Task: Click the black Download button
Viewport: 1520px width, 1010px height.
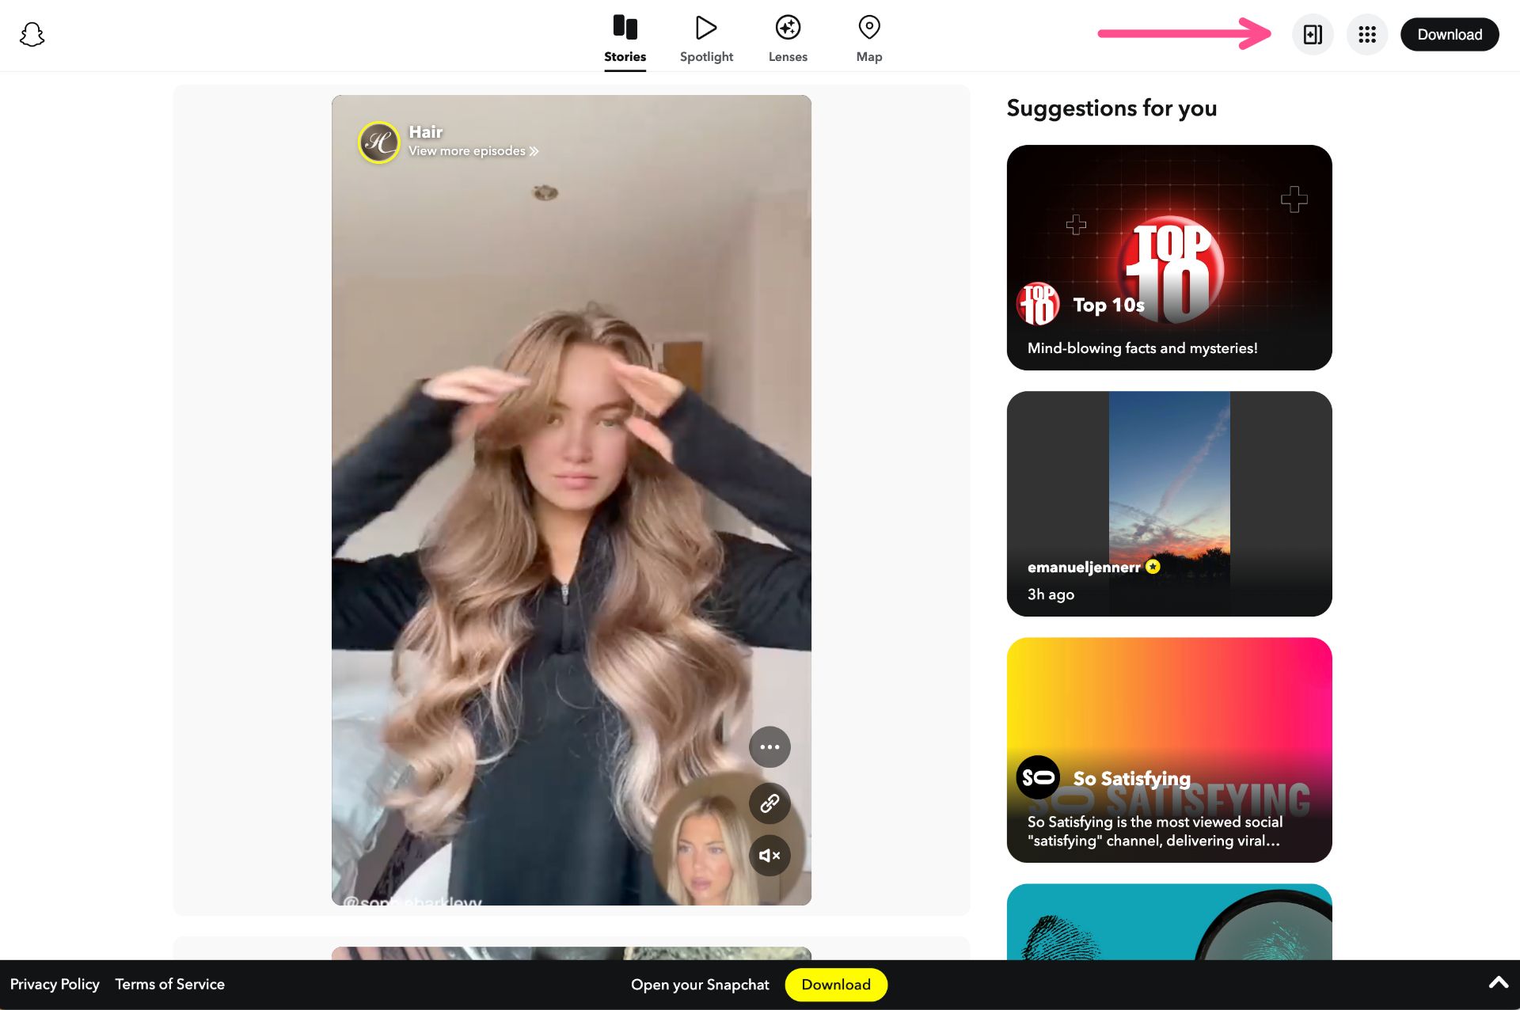Action: [1449, 34]
